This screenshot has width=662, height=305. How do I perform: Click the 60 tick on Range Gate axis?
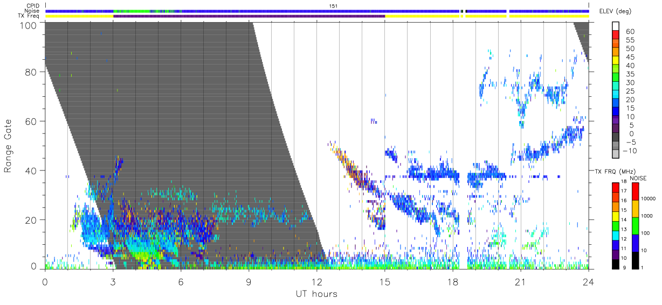click(32, 121)
